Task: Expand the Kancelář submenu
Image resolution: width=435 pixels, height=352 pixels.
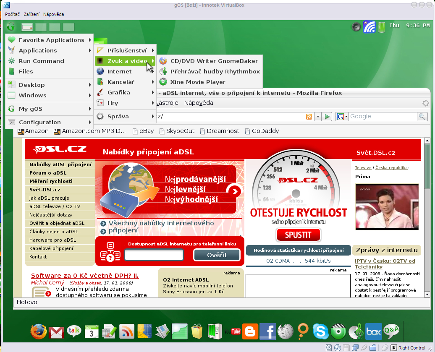Action: click(x=126, y=82)
